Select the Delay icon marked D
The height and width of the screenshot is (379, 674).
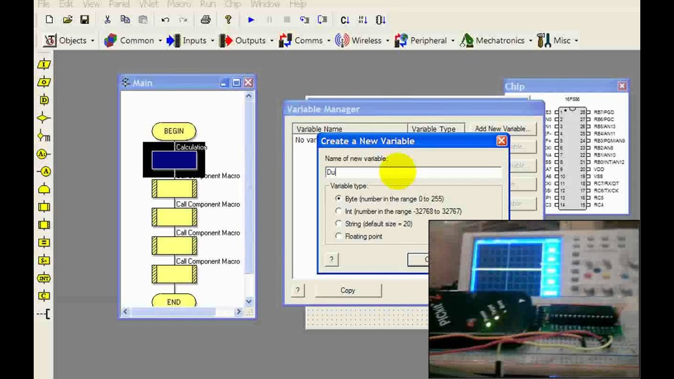point(44,100)
